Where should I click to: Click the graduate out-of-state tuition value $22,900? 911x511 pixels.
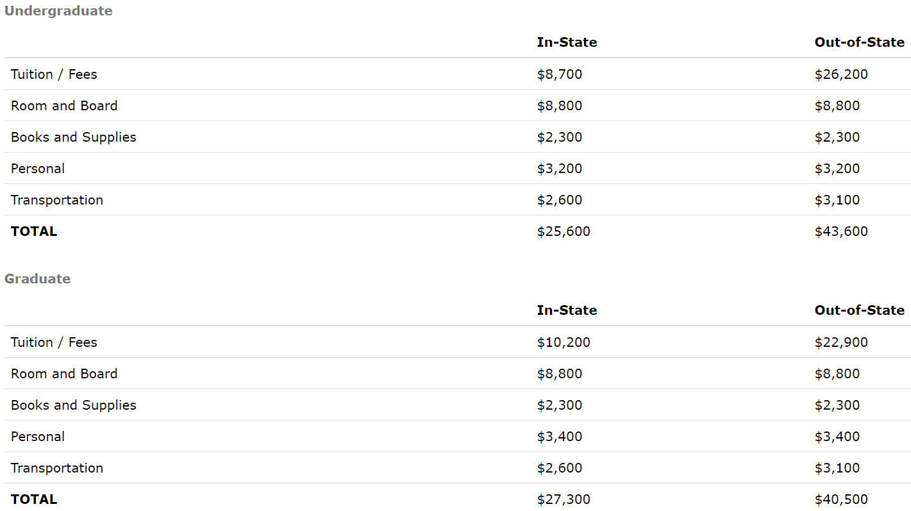click(x=841, y=342)
